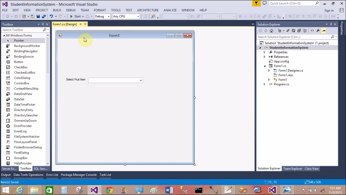Open Google Chrome from taskbar
346x195 pixels.
(109, 190)
